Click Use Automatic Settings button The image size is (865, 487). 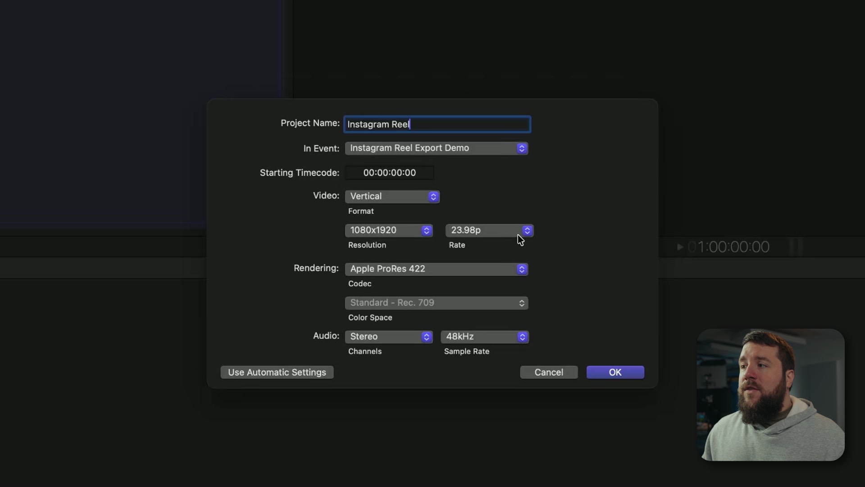point(277,372)
